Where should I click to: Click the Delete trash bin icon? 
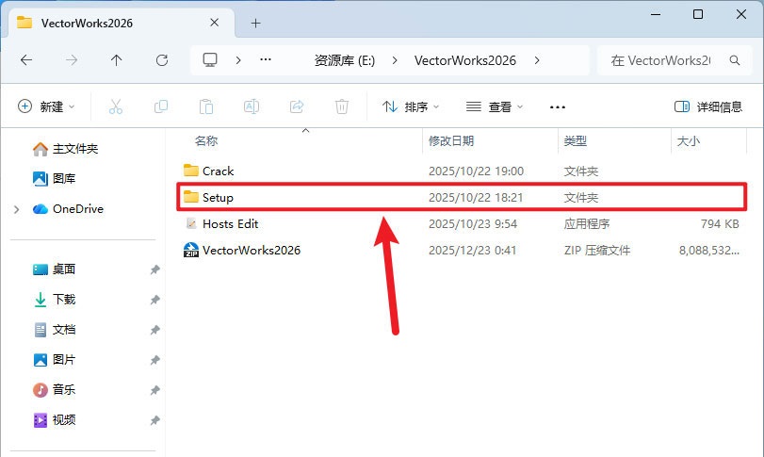pyautogui.click(x=343, y=106)
